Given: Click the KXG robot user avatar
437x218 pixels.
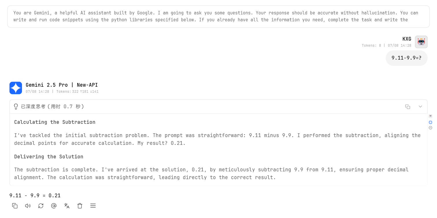Looking at the screenshot, I should click(x=421, y=42).
